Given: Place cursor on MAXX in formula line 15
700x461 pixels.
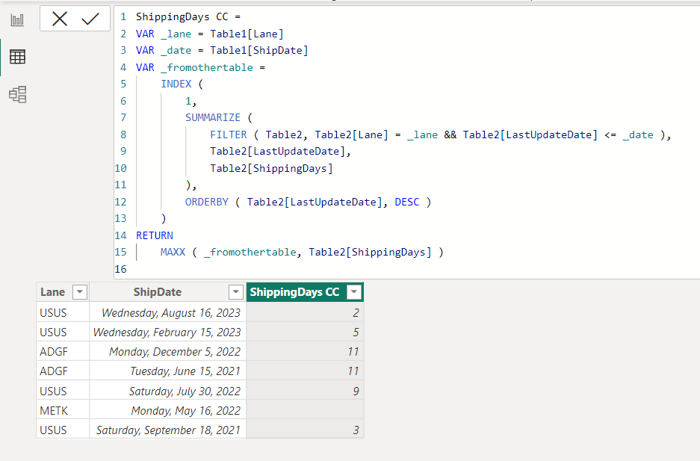Looking at the screenshot, I should tap(173, 252).
